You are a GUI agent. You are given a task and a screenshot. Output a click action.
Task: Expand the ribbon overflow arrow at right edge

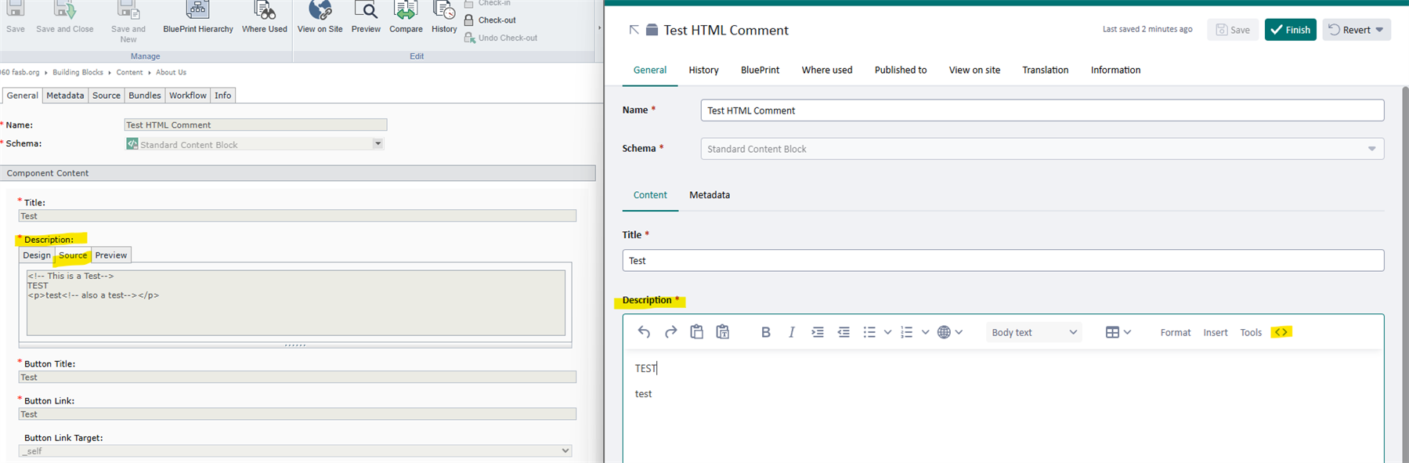599,27
